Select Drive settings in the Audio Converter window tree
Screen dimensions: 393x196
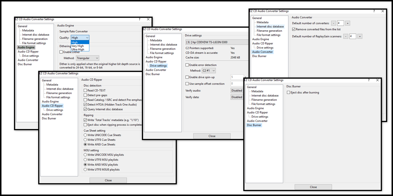(265, 47)
